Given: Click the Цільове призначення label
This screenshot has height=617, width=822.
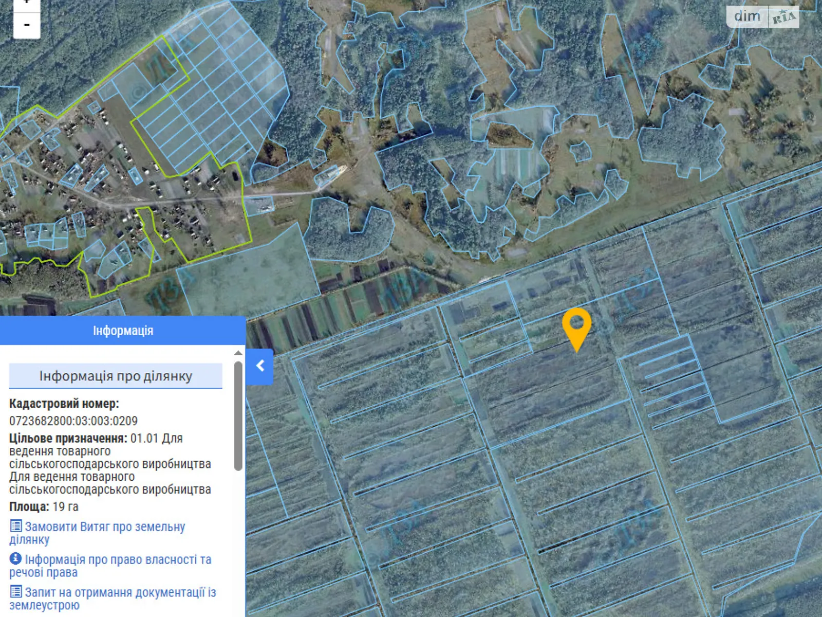Looking at the screenshot, I should coord(68,439).
